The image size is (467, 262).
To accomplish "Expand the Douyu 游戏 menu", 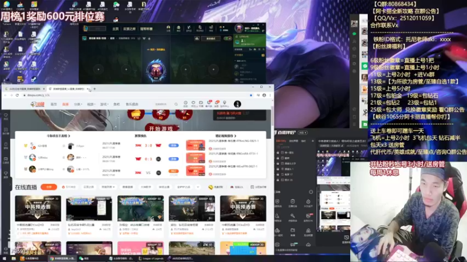I will pos(104,104).
